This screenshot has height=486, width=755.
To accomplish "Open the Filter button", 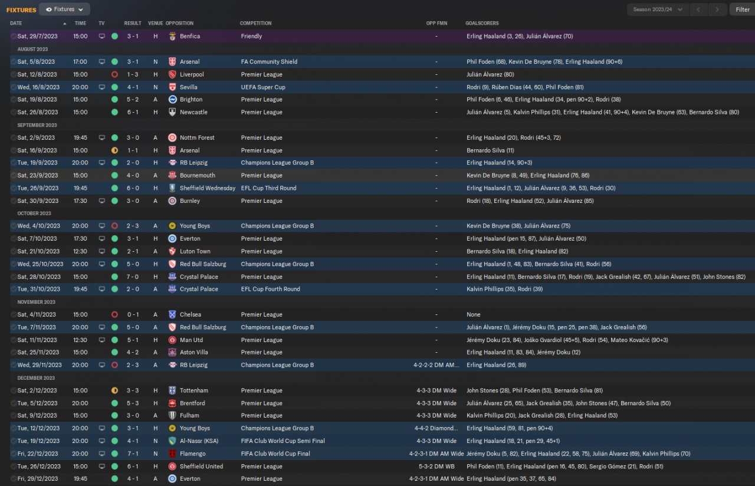I will (x=742, y=9).
